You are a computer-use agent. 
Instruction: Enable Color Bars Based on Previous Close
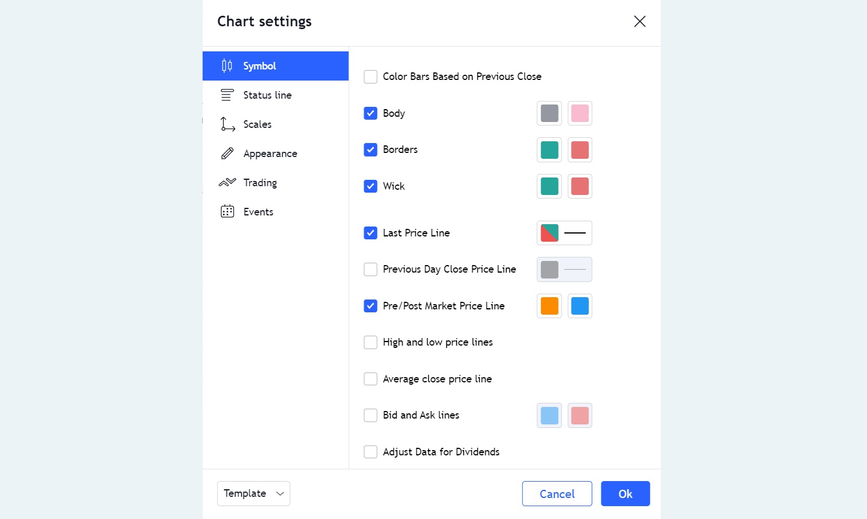[x=370, y=76]
